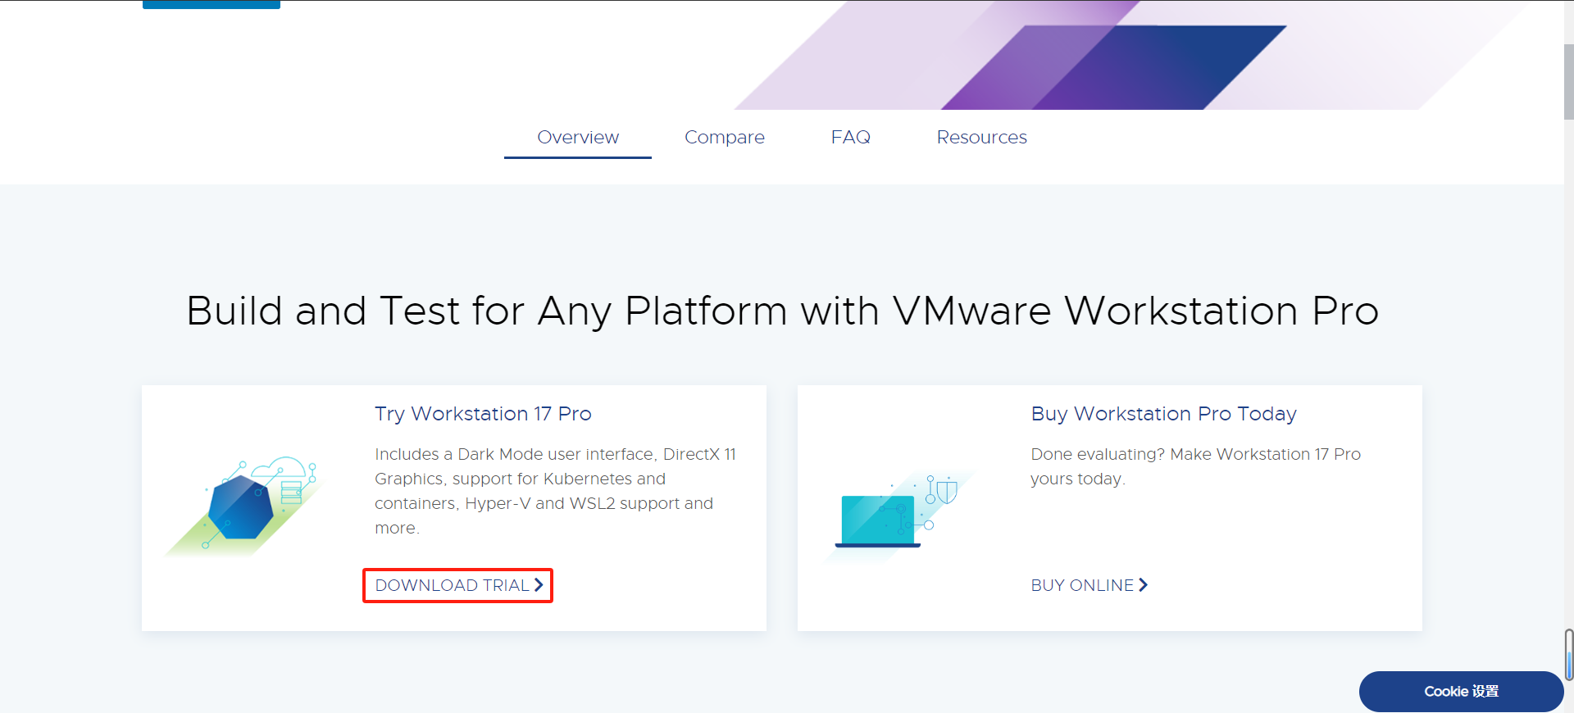
Task: Click the Build and Test main headline
Action: [x=782, y=311]
